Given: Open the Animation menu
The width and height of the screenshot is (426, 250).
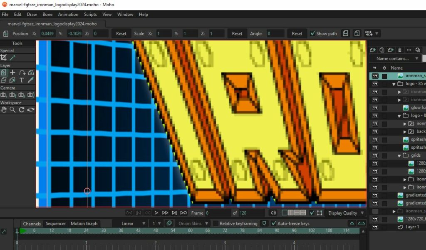Looking at the screenshot, I should point(68,14).
